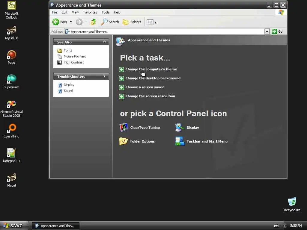Screen dimensions: 307x230
Task: Open the Search toolbar button
Action: [x=110, y=22]
